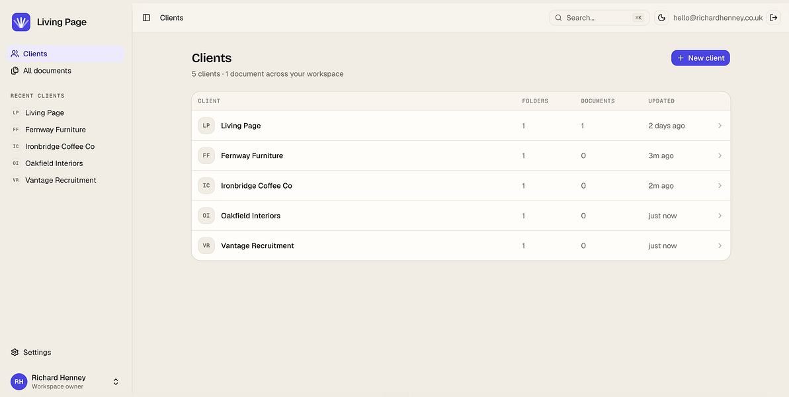Collapse the sidebar with the panel icon
This screenshot has width=789, height=397.
click(146, 18)
